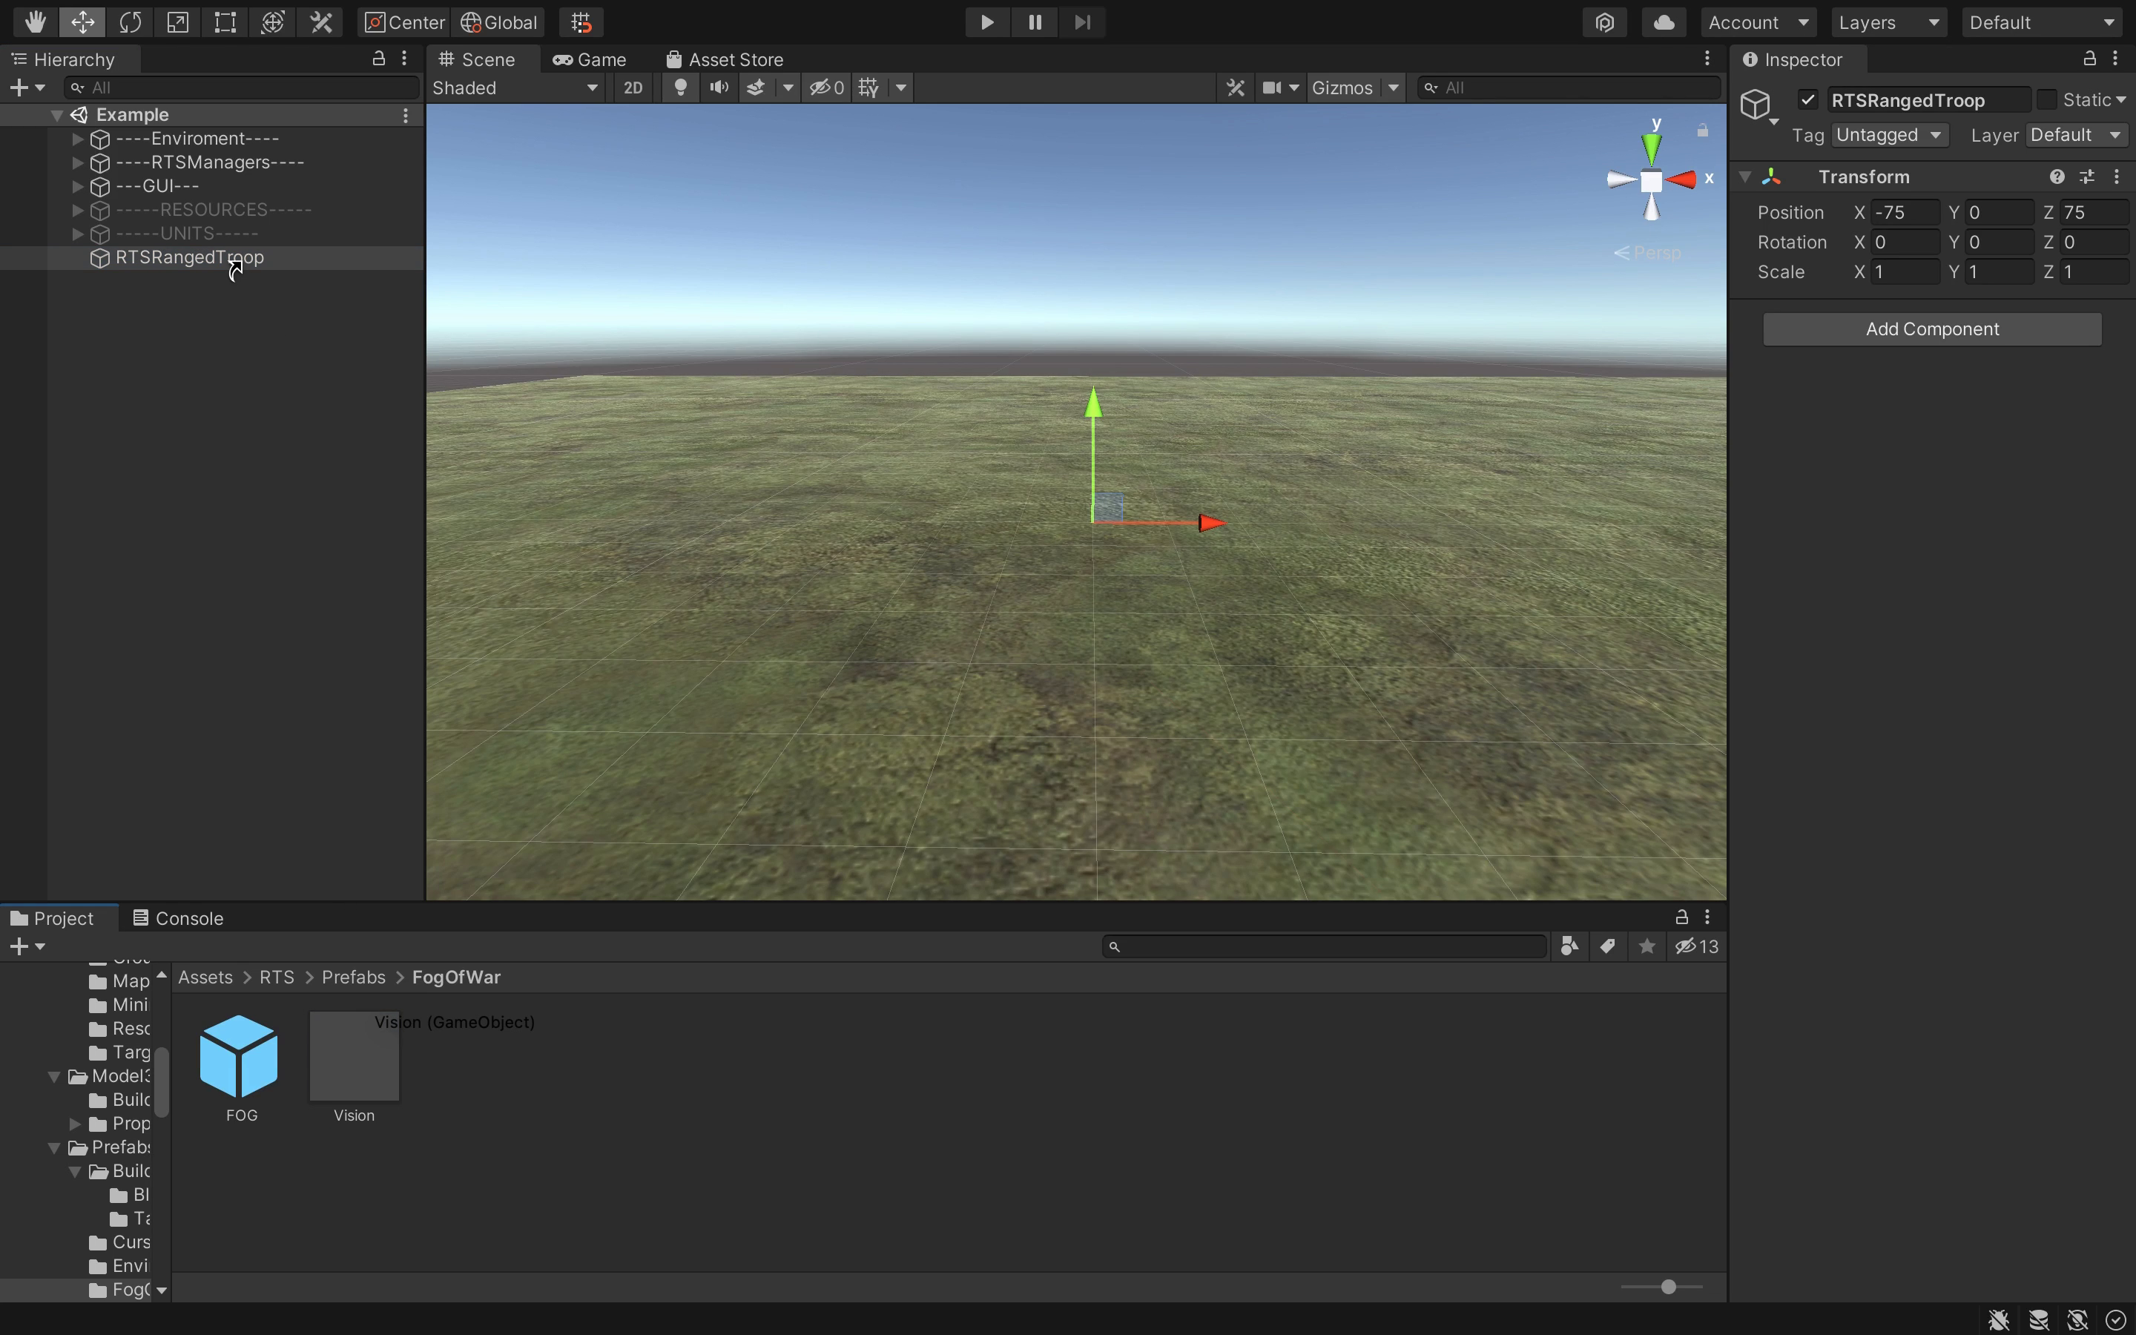Viewport: 2136px width, 1335px height.
Task: Select the FOG prefab asset
Action: click(240, 1068)
